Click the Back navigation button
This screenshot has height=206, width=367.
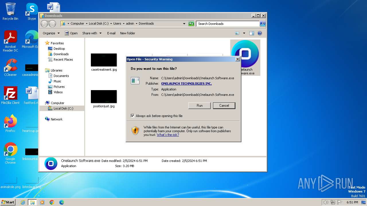[x=44, y=24]
